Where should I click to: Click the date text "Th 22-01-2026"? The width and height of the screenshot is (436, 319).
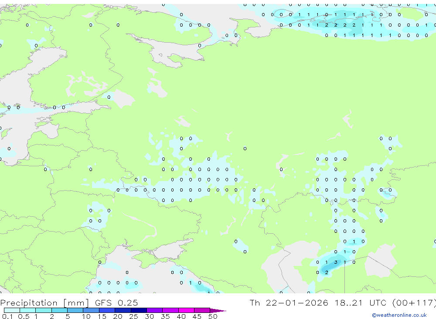[x=289, y=302]
